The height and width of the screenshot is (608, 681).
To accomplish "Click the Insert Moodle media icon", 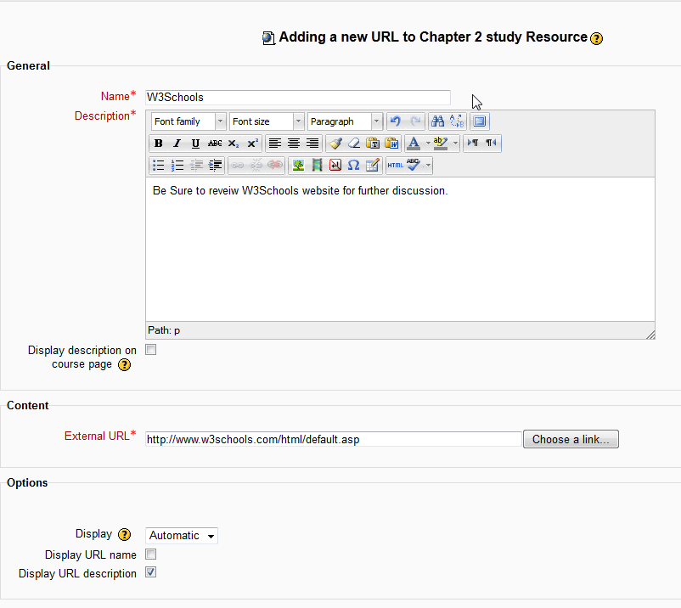I will (317, 166).
